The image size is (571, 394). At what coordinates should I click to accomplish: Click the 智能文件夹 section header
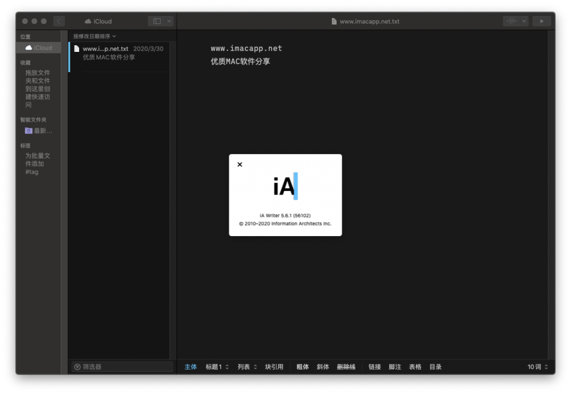tap(33, 119)
